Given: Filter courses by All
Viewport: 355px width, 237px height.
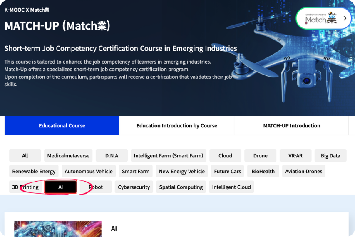Looking at the screenshot, I should tap(25, 156).
